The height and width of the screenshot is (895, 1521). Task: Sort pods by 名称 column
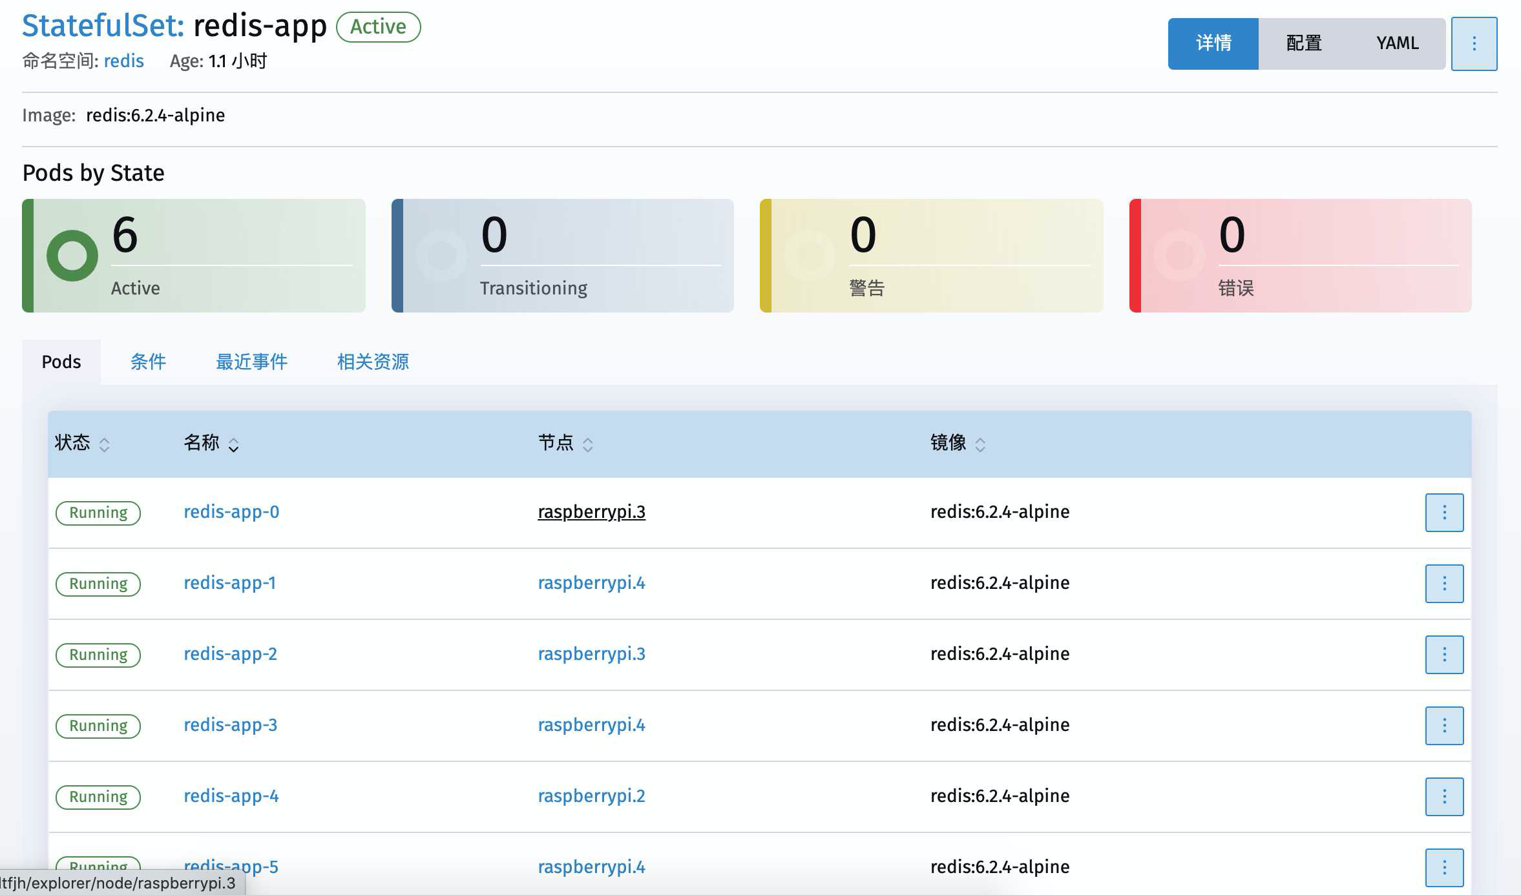[x=211, y=444]
